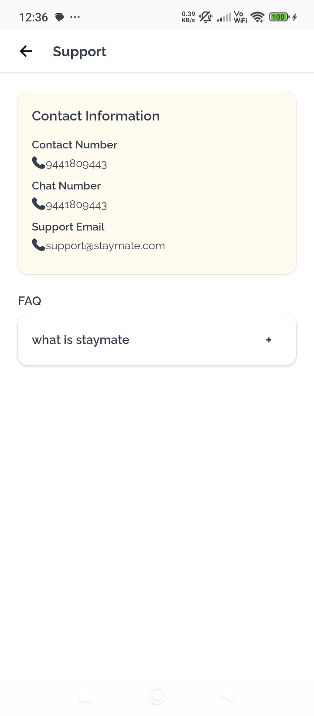This screenshot has height=716, width=314.
Task: Email support@staymate.com
Action: pyautogui.click(x=106, y=246)
